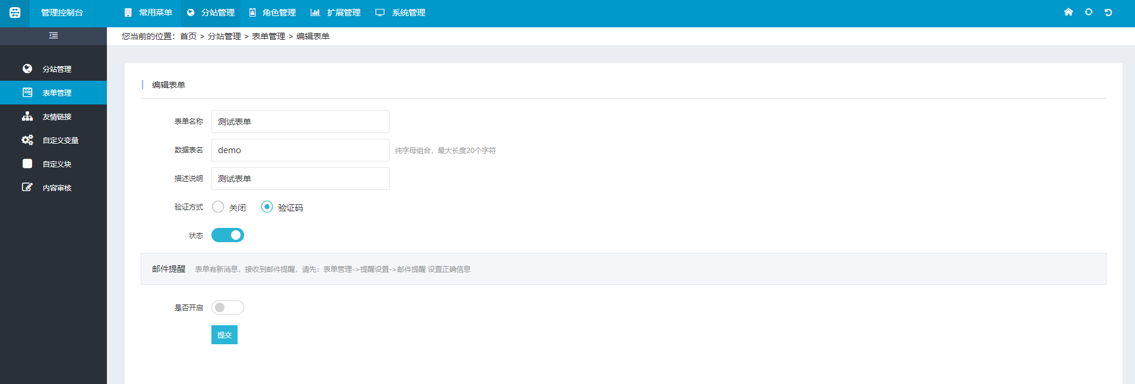This screenshot has width=1135, height=384.
Task: Click the refresh arrow icon top right
Action: coord(1108,12)
